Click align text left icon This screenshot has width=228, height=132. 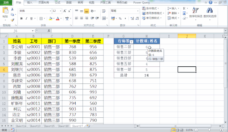click(x=77, y=18)
